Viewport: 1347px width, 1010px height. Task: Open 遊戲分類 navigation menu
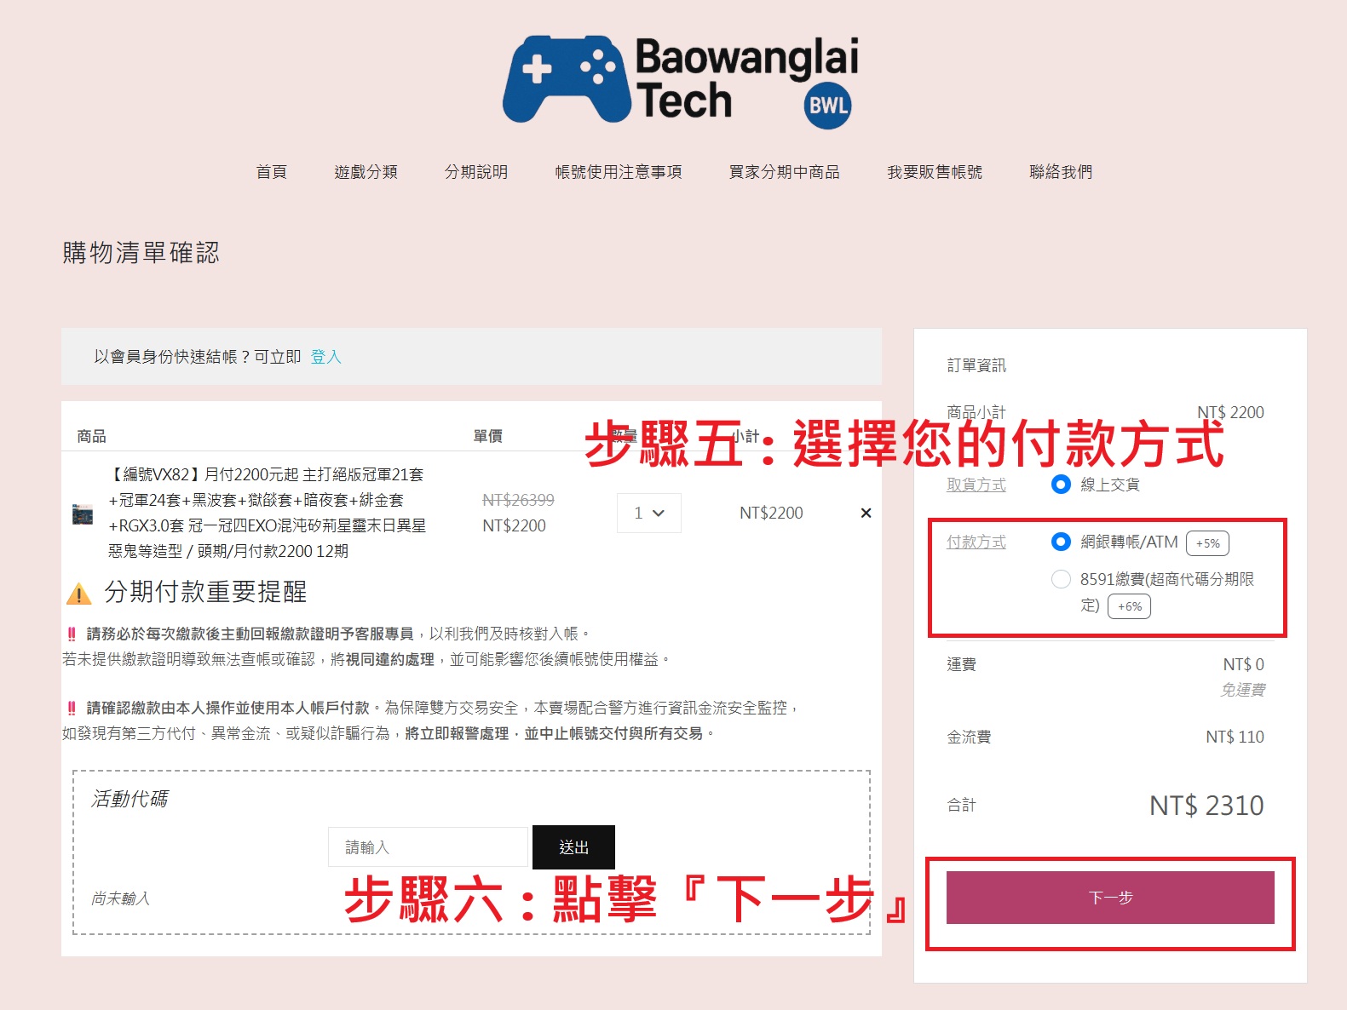(366, 172)
